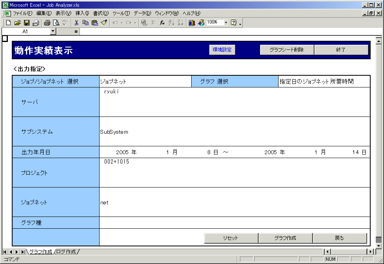Click the vertical scrollbar up arrow

point(378,41)
